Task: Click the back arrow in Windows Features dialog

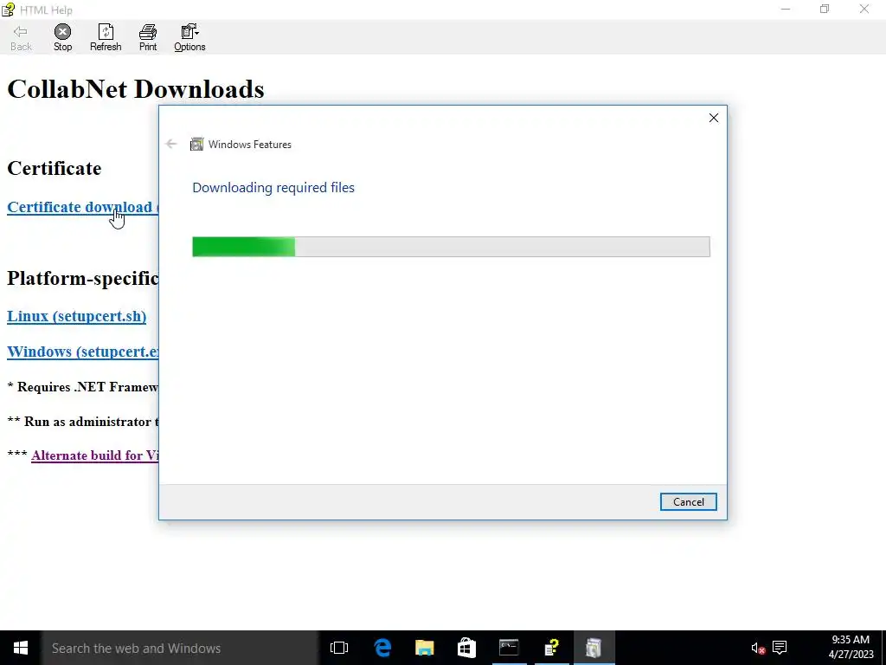Action: pyautogui.click(x=171, y=145)
